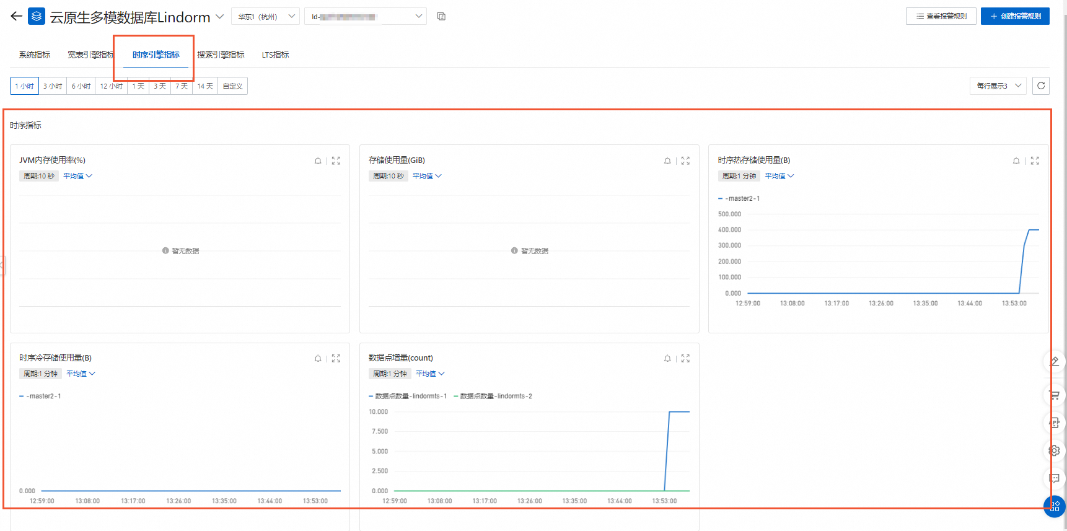
Task: Select the 1 小时 time range
Action: (x=25, y=86)
